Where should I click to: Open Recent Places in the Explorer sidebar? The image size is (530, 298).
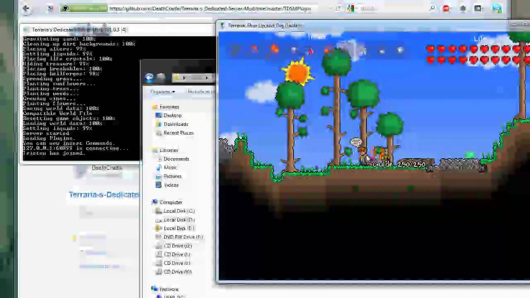click(178, 133)
